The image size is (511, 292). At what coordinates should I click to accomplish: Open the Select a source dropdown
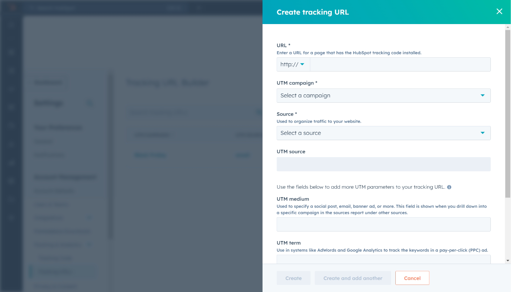pos(383,133)
